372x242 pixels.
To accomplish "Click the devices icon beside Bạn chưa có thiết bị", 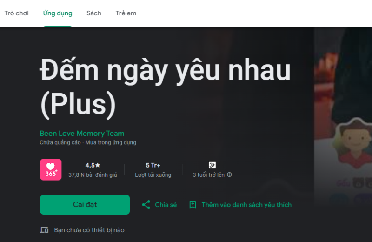I will [x=44, y=230].
